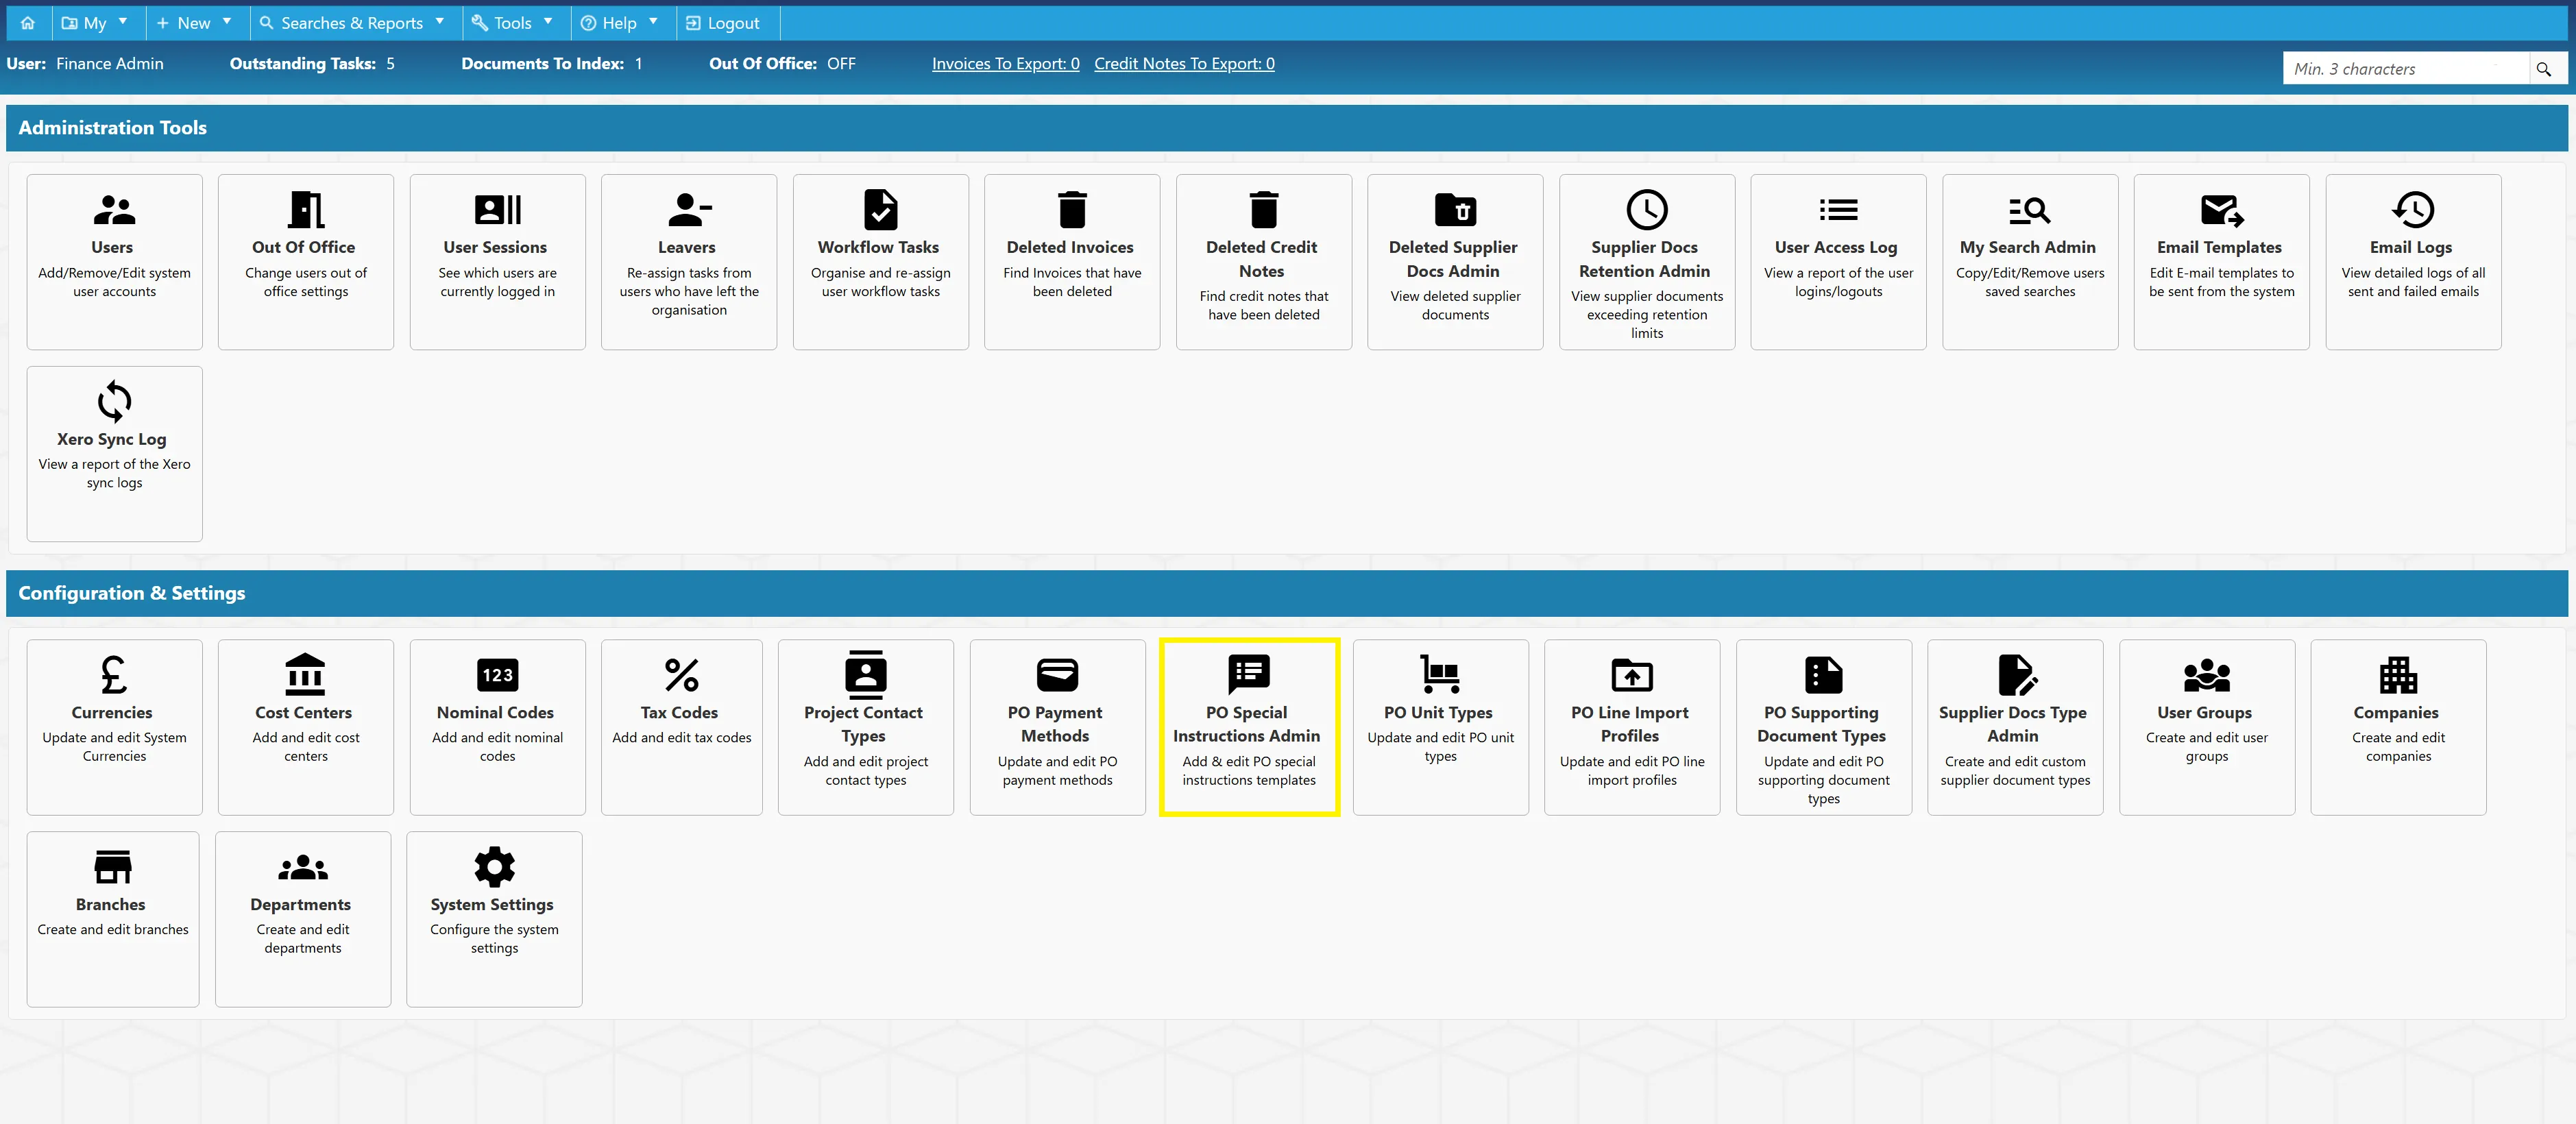The height and width of the screenshot is (1124, 2576).
Task: Open Deleted Supplier Docs Admin folder icon
Action: 1455,210
